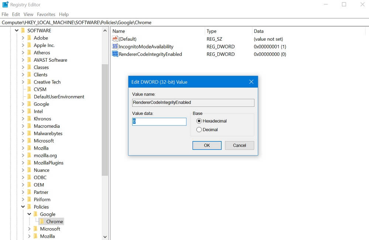Click the Intel folder icon

pyautogui.click(x=30, y=111)
